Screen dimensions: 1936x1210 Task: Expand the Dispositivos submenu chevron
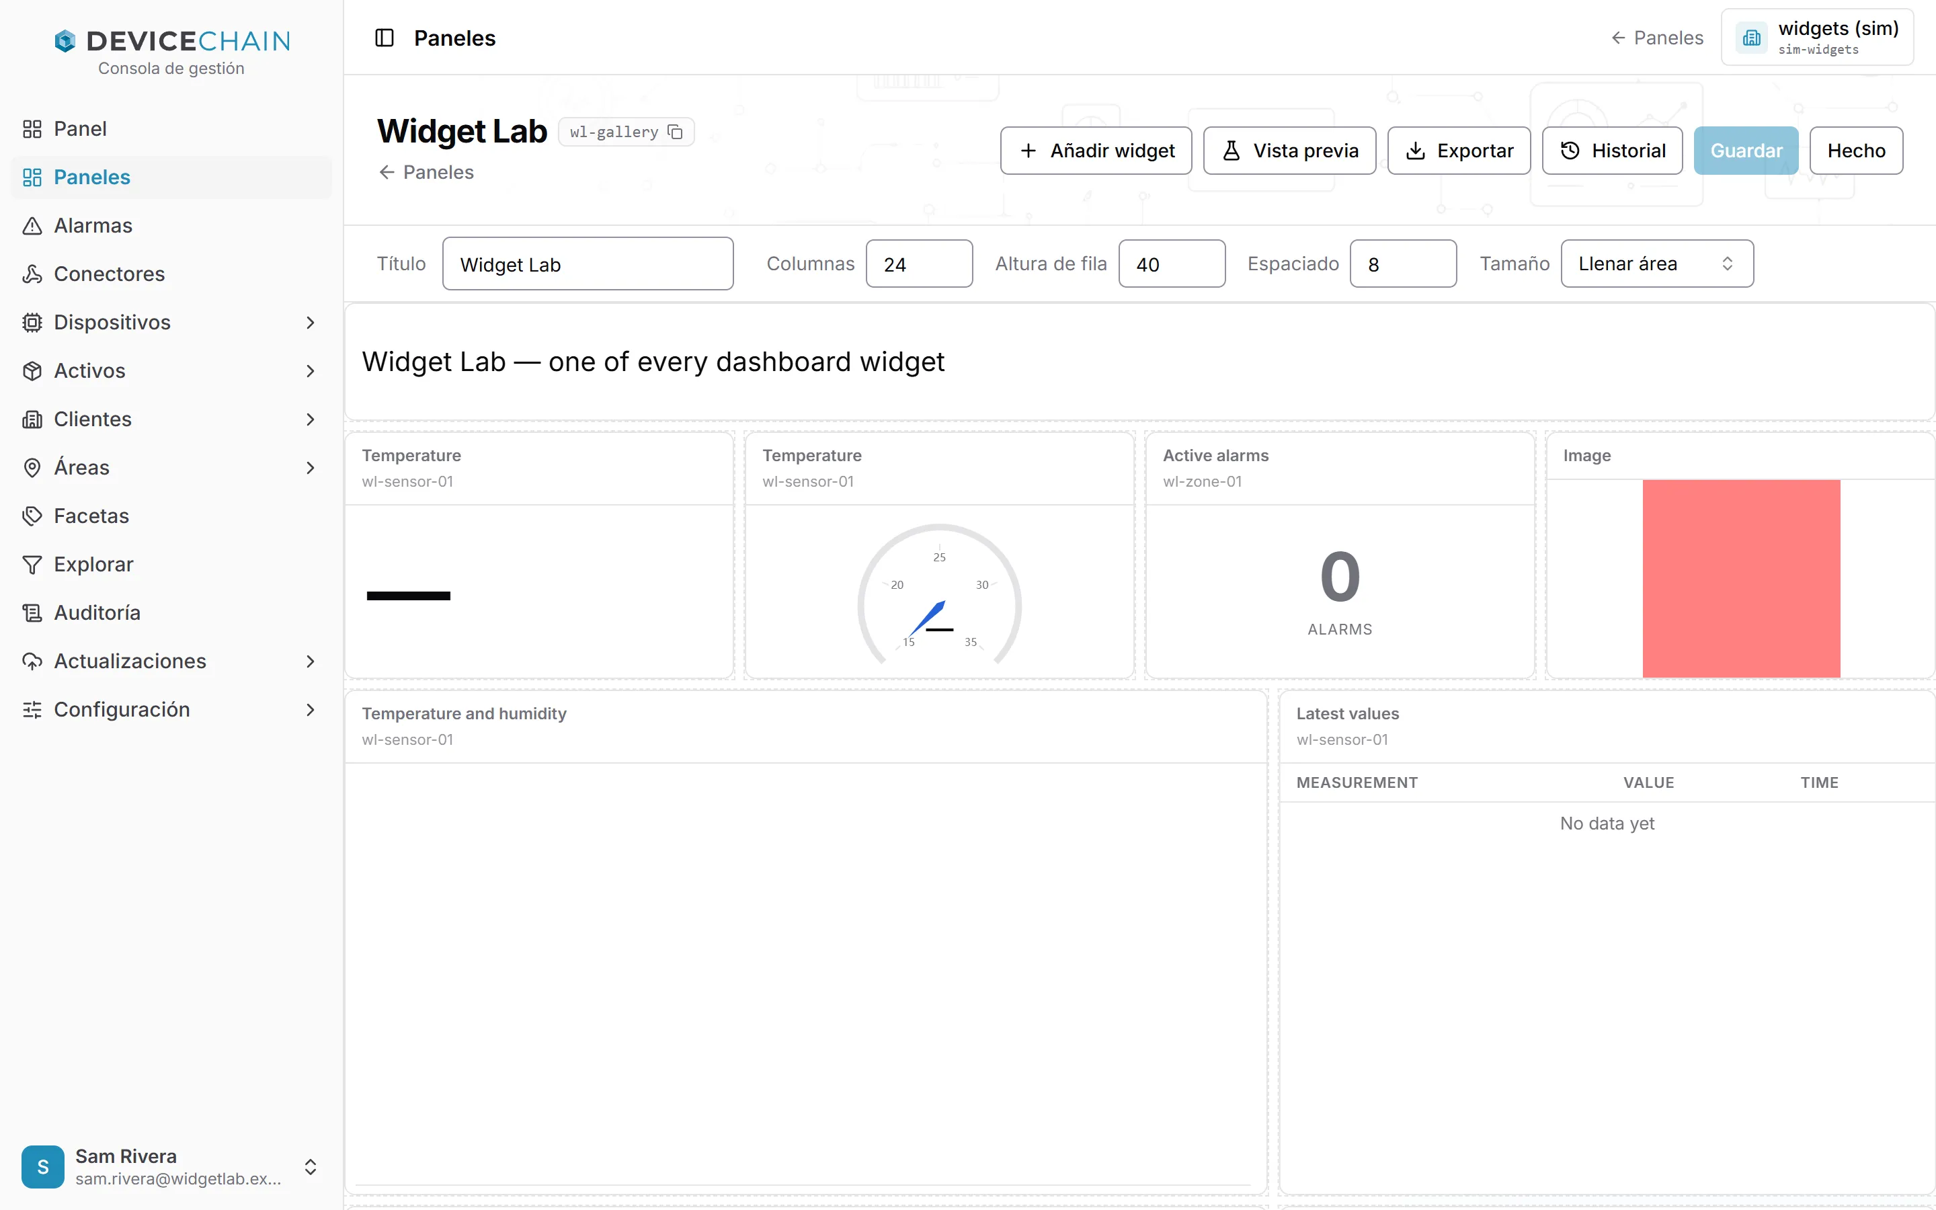(x=311, y=323)
